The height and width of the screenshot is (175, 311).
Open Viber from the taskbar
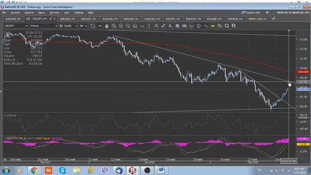pos(105,171)
